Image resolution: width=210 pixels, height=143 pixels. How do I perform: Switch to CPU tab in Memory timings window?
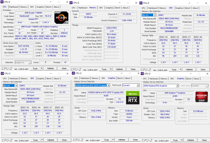(x=74, y=8)
